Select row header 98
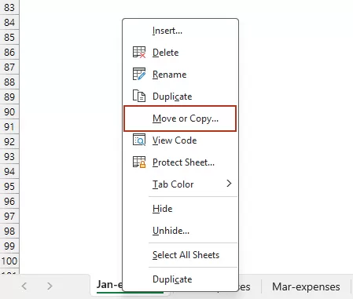The height and width of the screenshot is (299, 353). [9, 231]
